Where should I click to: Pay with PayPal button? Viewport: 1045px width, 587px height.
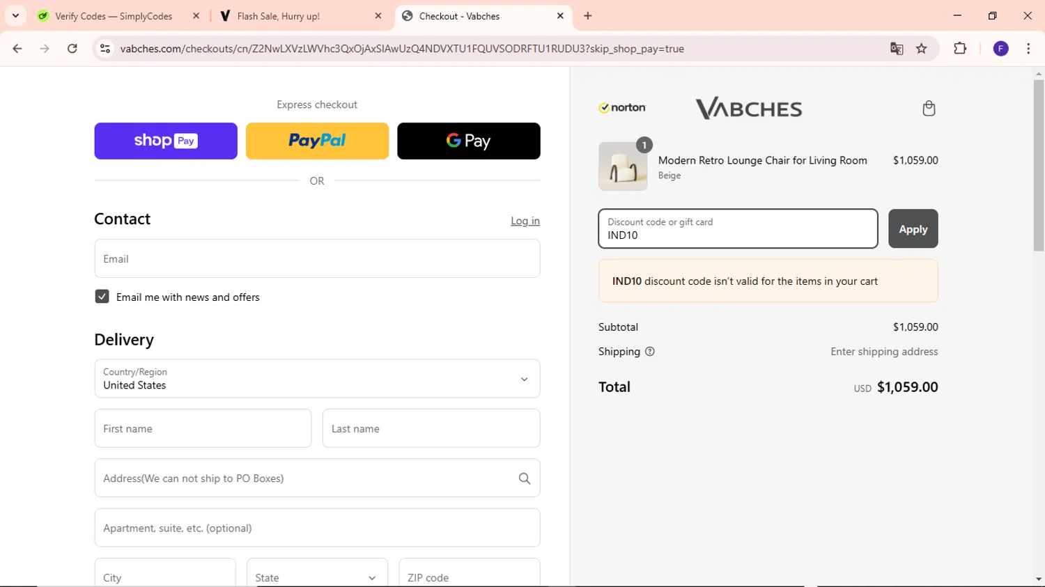tap(317, 141)
